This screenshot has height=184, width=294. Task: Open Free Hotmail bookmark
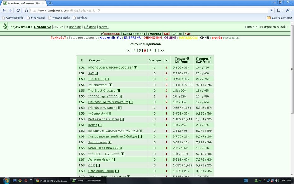click(36, 18)
